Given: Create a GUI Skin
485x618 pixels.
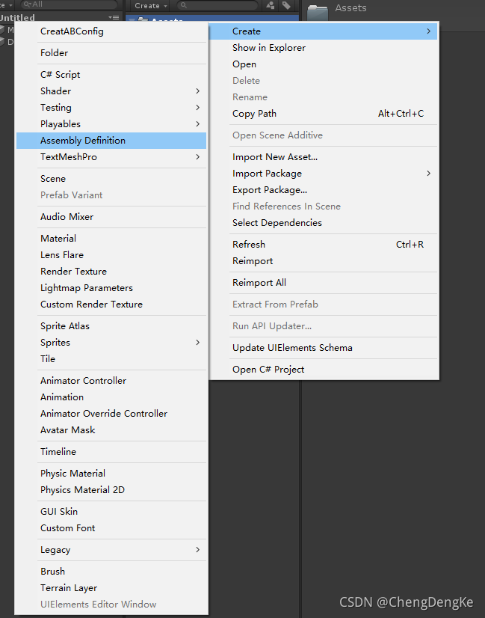Looking at the screenshot, I should pos(111,512).
